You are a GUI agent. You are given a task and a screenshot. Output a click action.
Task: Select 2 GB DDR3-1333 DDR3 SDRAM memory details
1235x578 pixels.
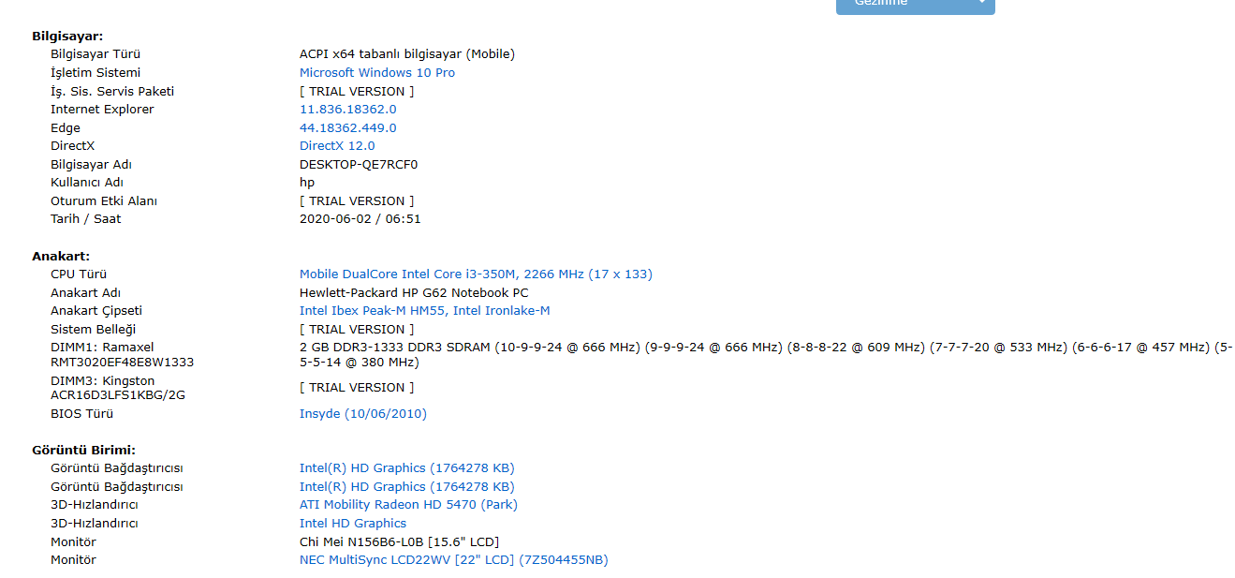[x=766, y=354]
